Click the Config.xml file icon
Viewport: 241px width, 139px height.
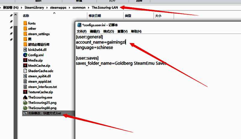[x=25, y=55]
